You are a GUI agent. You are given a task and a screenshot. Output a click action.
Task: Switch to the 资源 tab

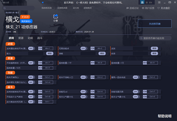click(x=21, y=38)
